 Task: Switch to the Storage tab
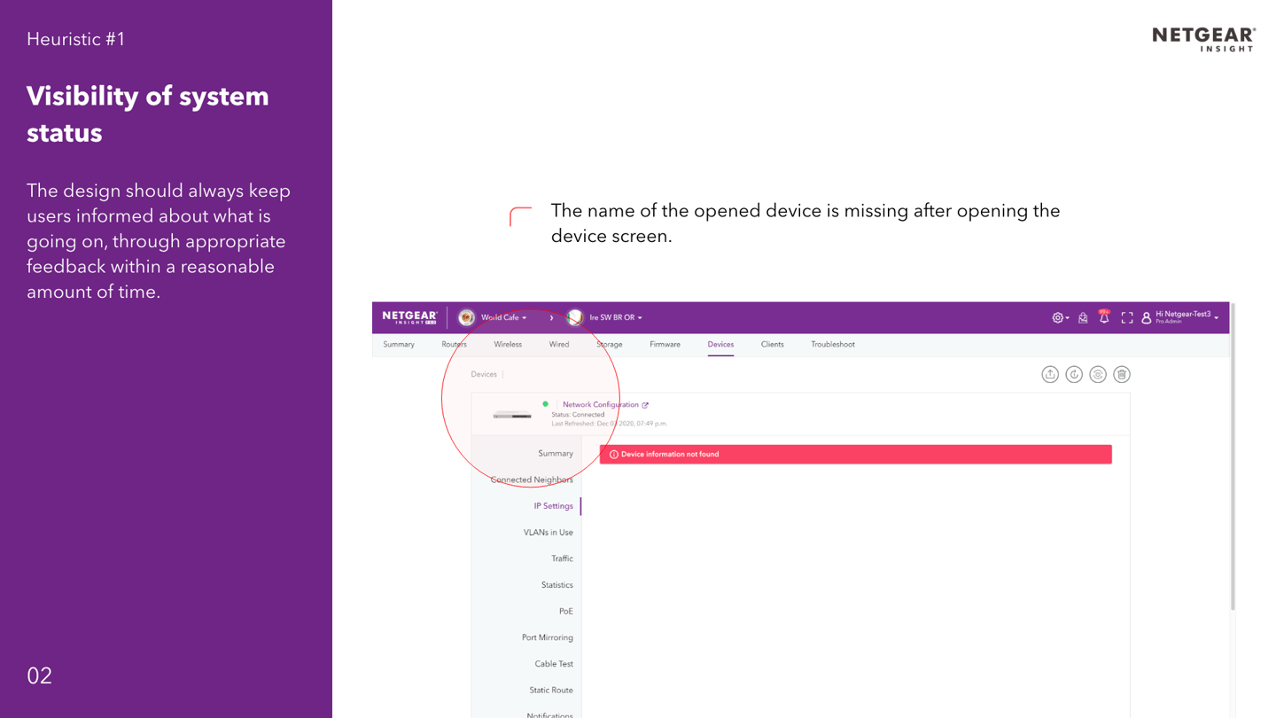tap(610, 345)
